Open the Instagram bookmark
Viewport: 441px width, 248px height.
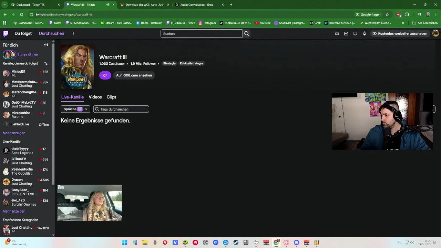tap(207, 23)
